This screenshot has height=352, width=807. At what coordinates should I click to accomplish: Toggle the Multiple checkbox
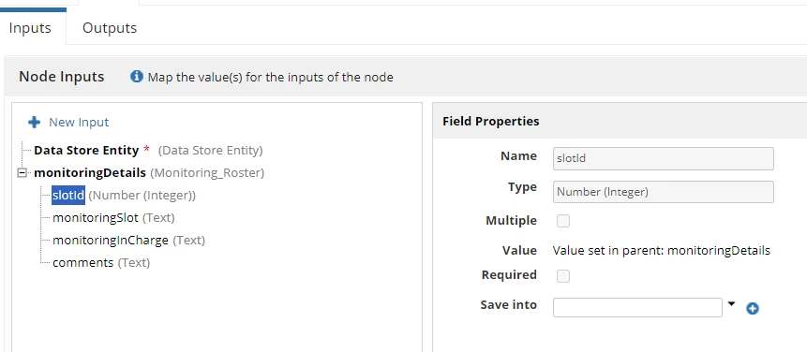tap(563, 222)
